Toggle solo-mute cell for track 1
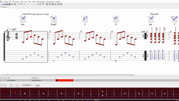Viewport: 179px width, 101px height. pos(4,81)
